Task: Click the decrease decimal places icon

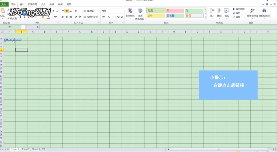Action: point(122,17)
